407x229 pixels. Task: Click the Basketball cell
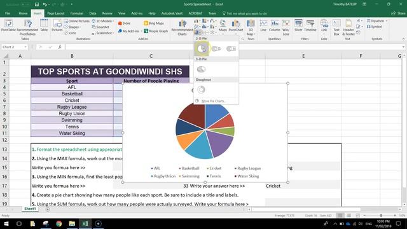click(x=72, y=94)
